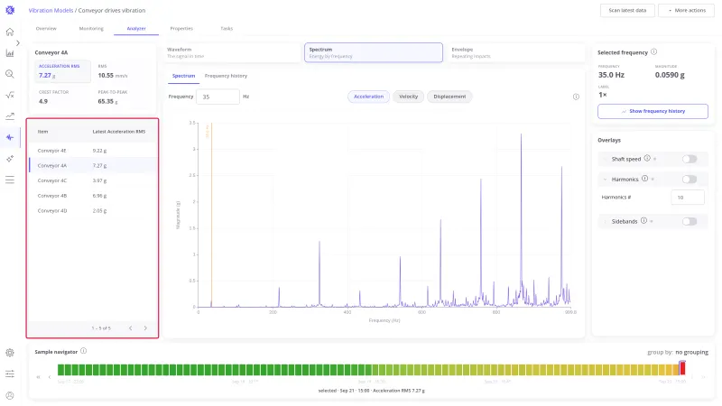The width and height of the screenshot is (722, 406).
Task: Click the first green sample in navigator
Action: [60, 369]
